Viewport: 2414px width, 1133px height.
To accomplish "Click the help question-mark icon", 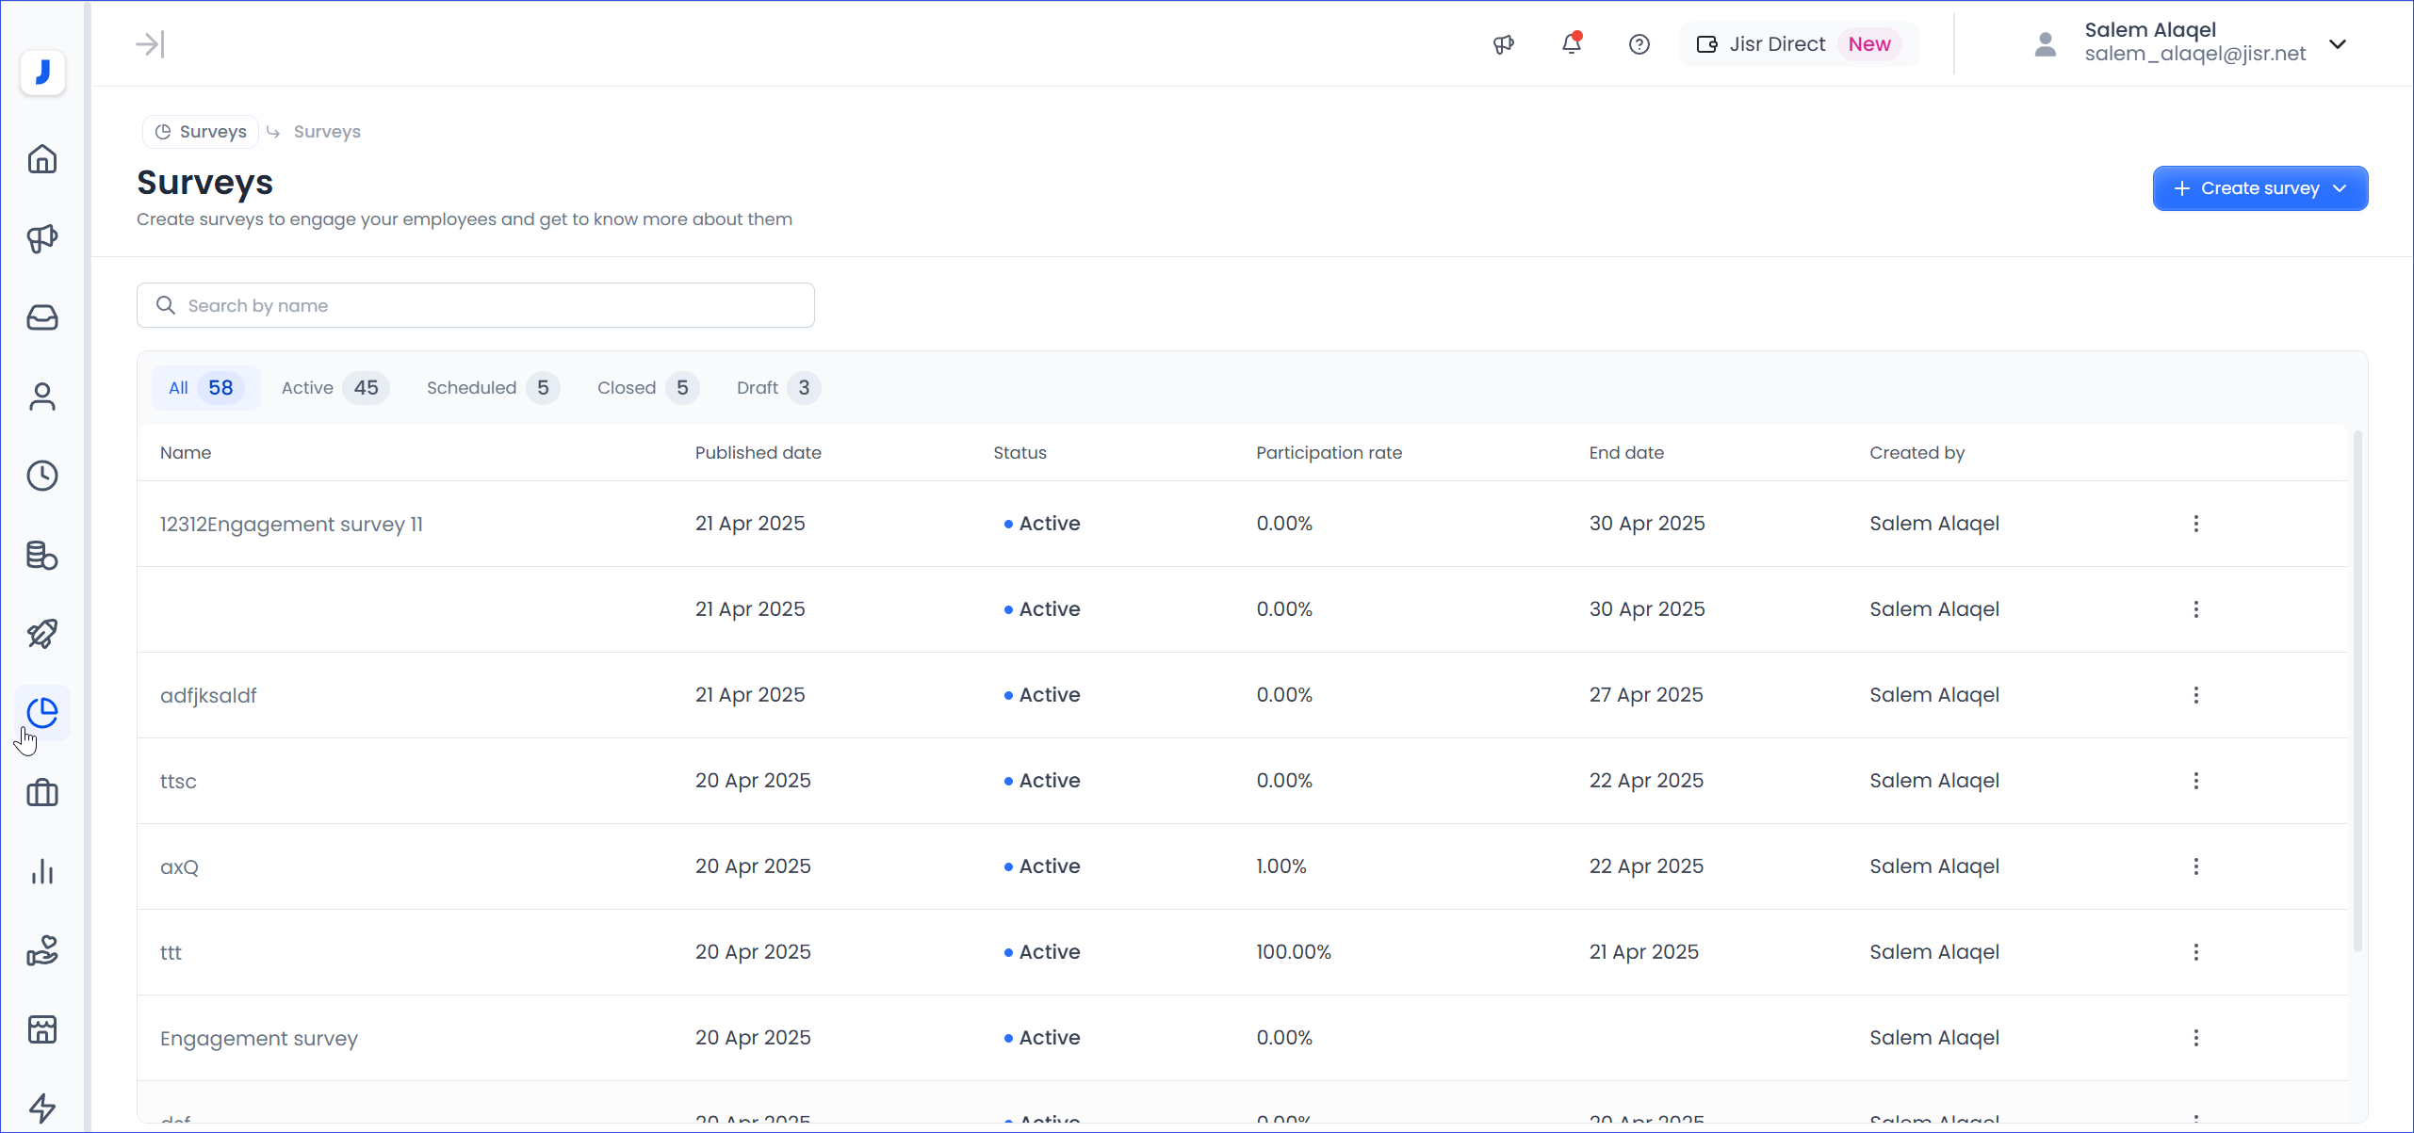I will tap(1639, 43).
